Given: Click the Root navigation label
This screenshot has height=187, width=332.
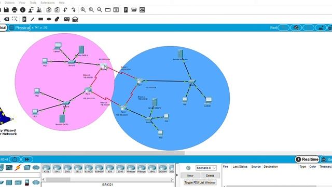Looking at the screenshot, I should [x=273, y=28].
